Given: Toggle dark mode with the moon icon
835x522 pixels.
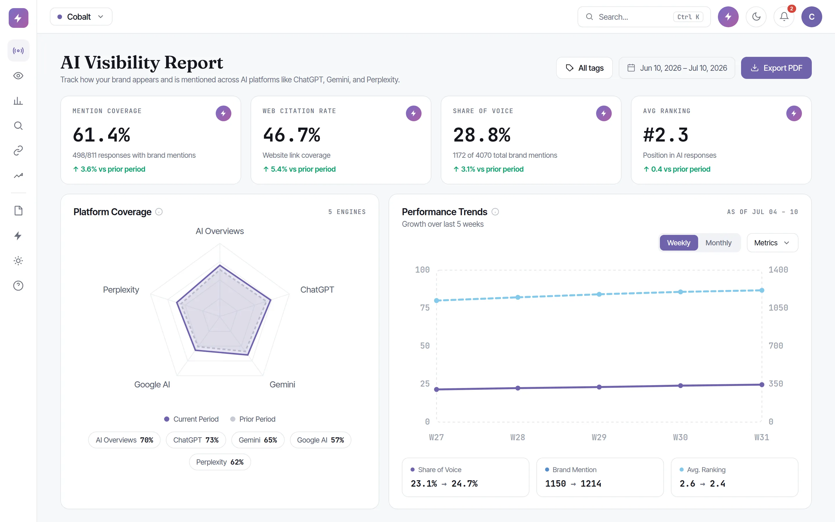Looking at the screenshot, I should pos(756,17).
